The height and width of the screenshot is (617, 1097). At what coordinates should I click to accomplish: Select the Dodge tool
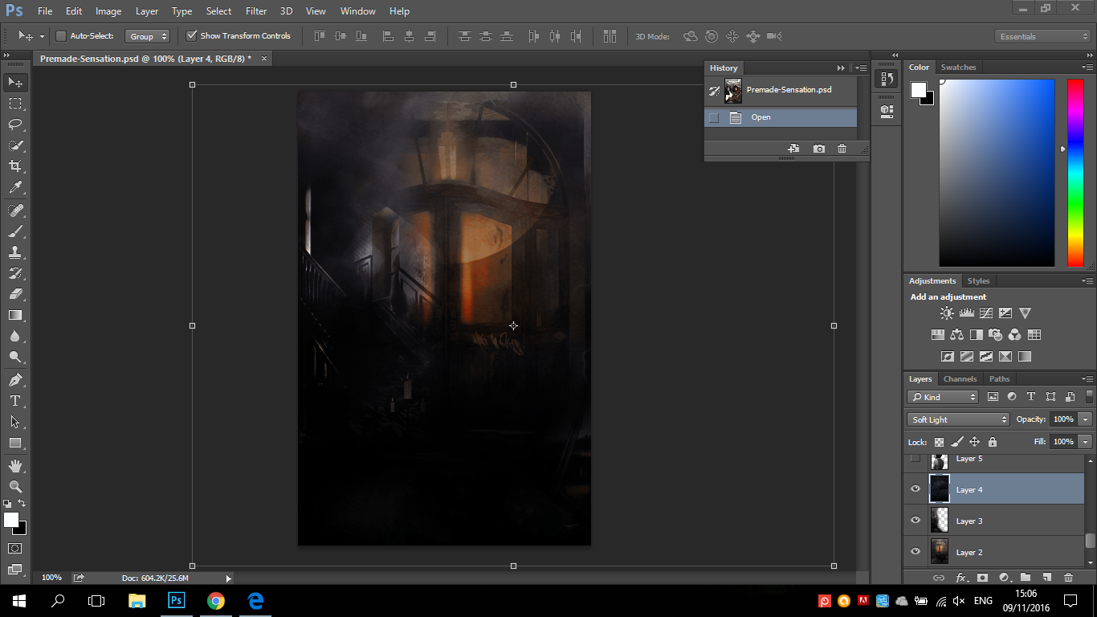coord(15,357)
